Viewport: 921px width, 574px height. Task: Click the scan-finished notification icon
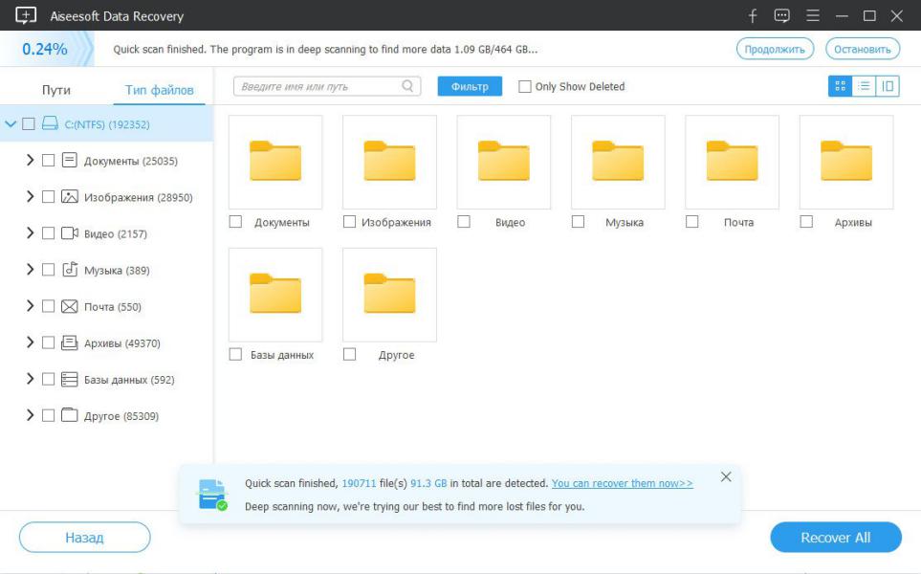point(212,494)
